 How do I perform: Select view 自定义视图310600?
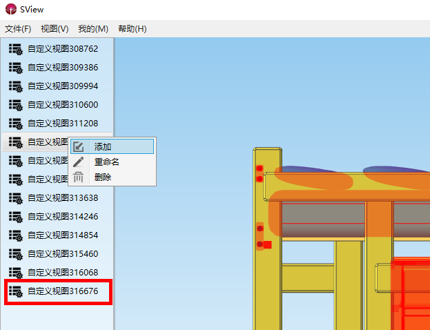coord(57,105)
